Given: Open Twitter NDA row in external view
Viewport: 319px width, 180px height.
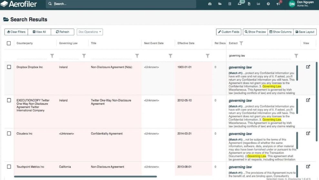Looking at the screenshot, I should click(308, 100).
